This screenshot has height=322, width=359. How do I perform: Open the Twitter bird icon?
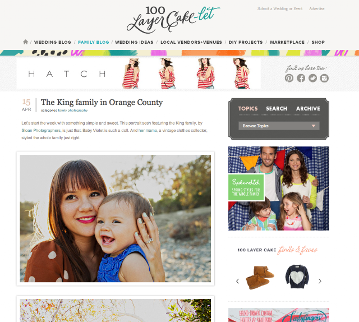(x=312, y=78)
